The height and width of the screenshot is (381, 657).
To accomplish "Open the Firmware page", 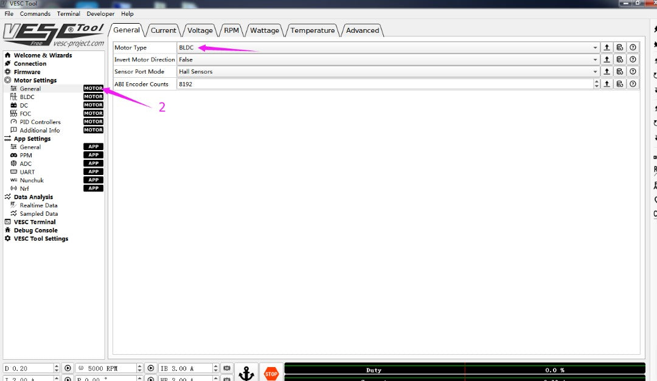I will click(x=27, y=72).
